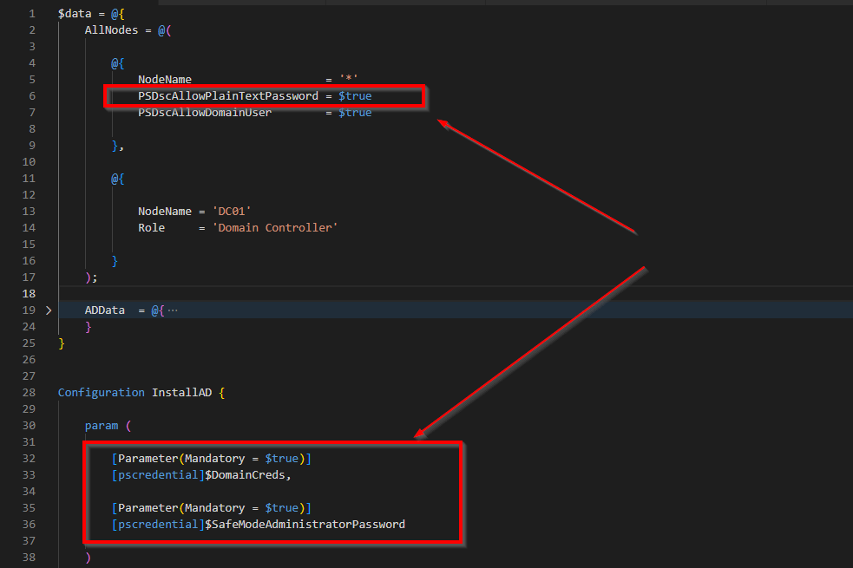Click the ADData key name

click(x=104, y=310)
